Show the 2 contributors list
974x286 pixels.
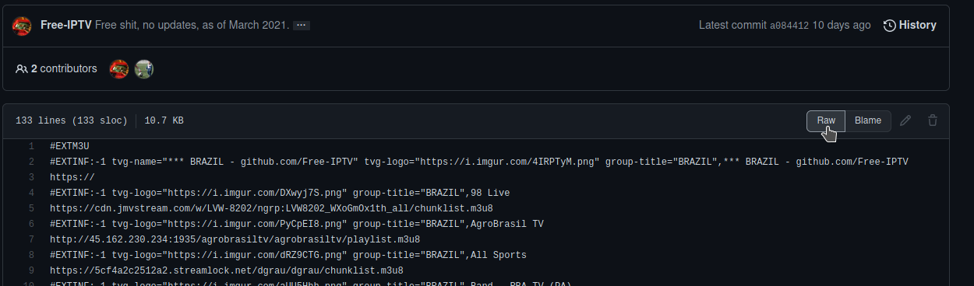click(x=56, y=68)
